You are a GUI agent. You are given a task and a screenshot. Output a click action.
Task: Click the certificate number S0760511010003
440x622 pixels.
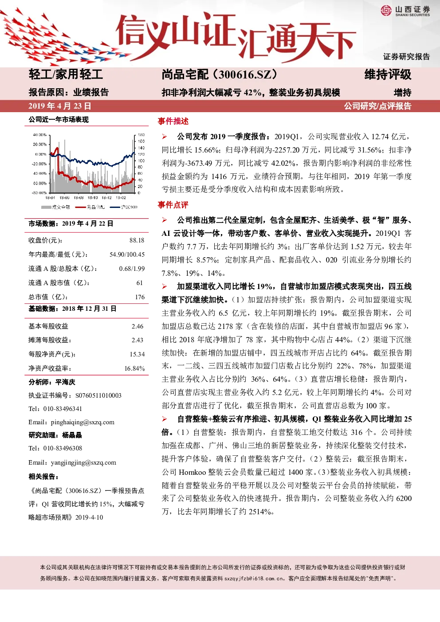98,395
